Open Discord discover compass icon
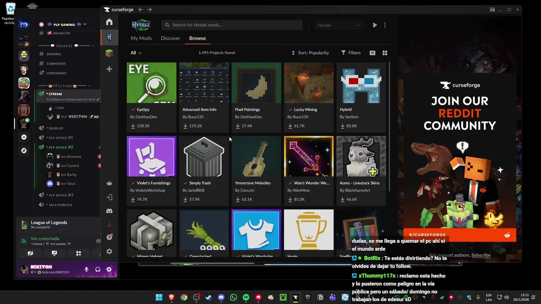The width and height of the screenshot is (541, 304). [x=24, y=150]
